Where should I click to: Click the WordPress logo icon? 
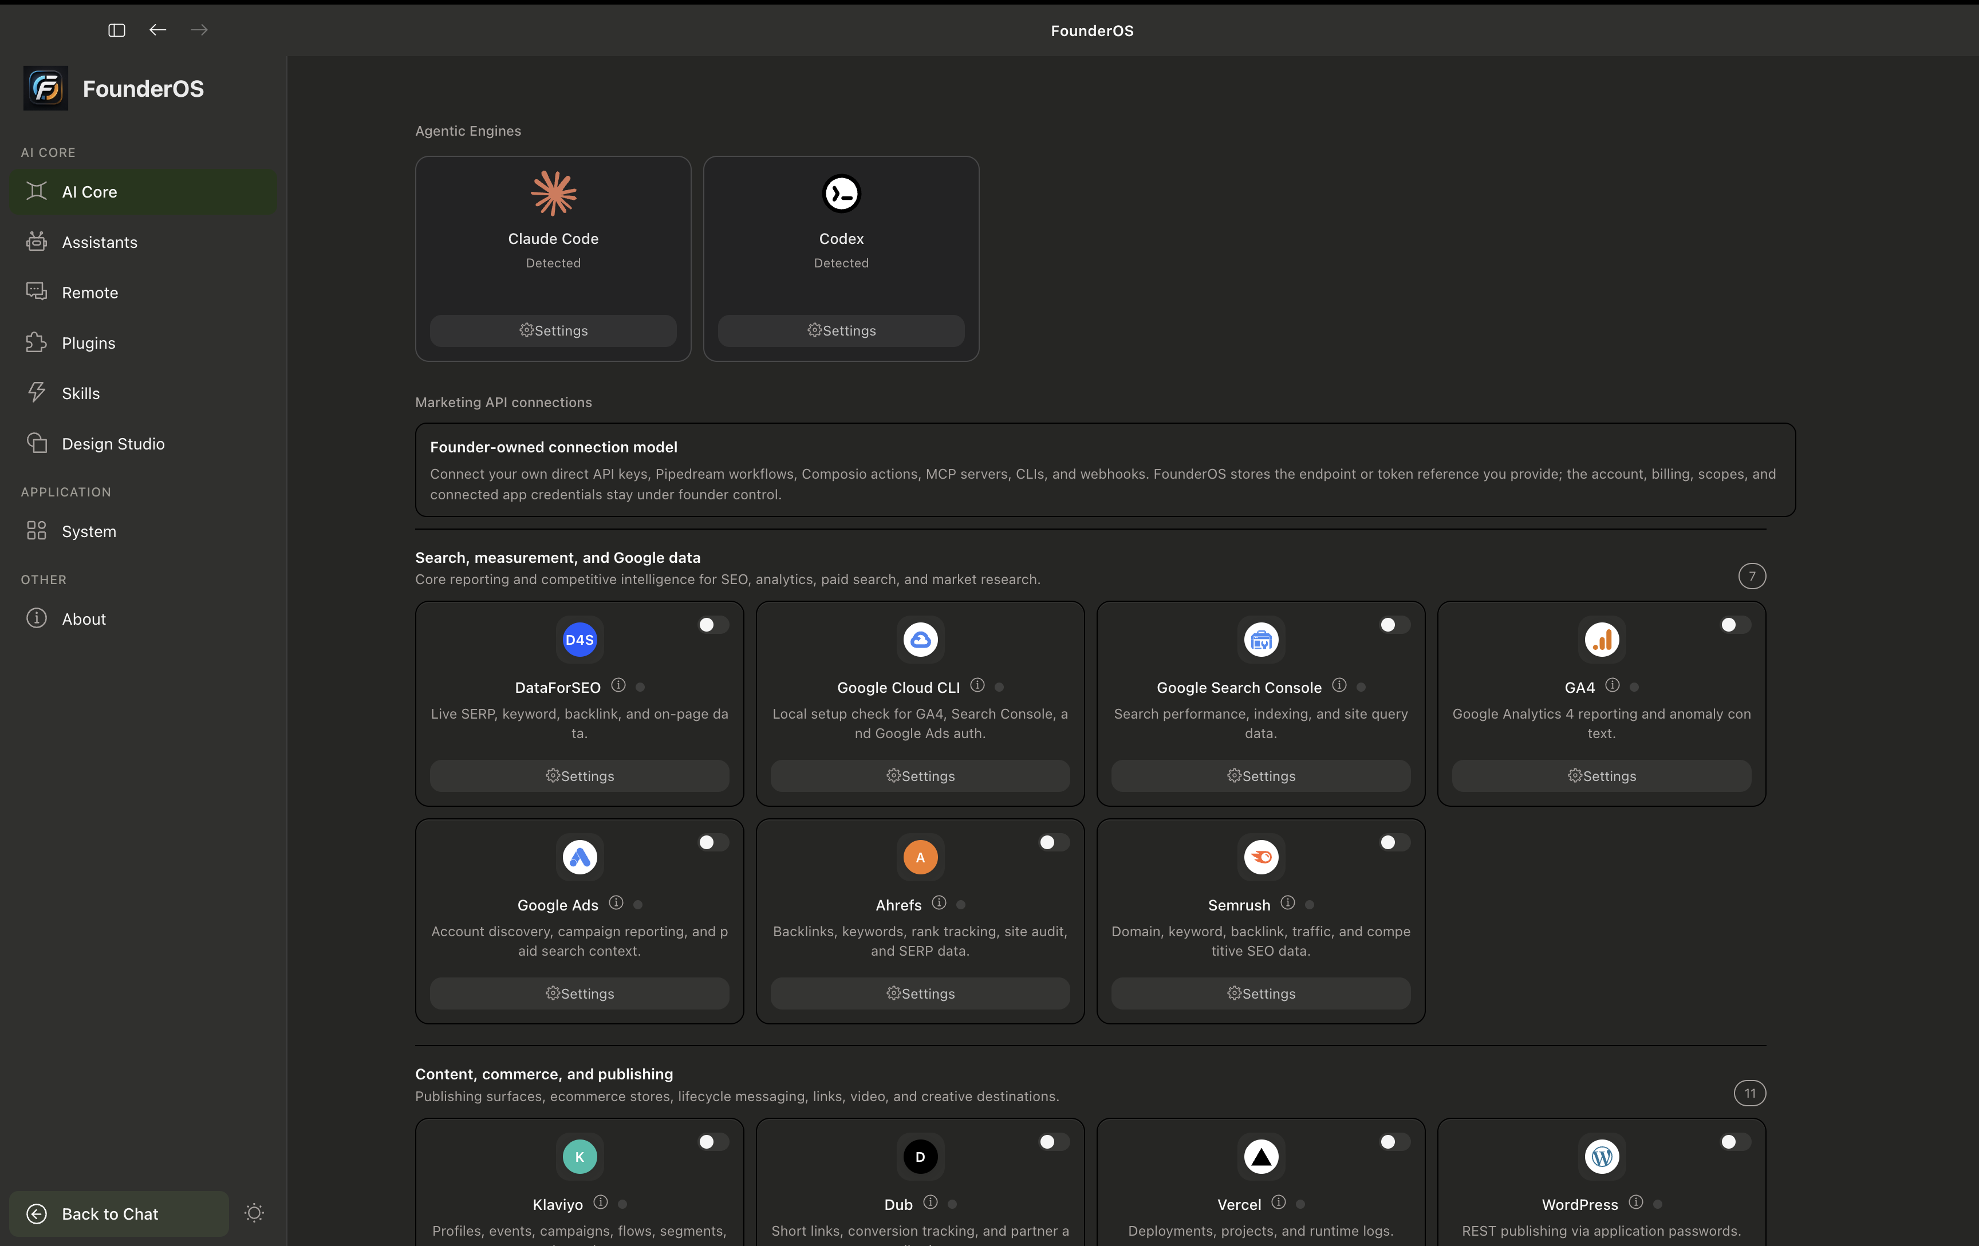pos(1602,1157)
